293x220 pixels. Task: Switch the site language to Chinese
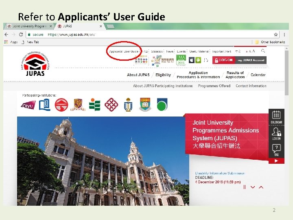tap(238, 51)
